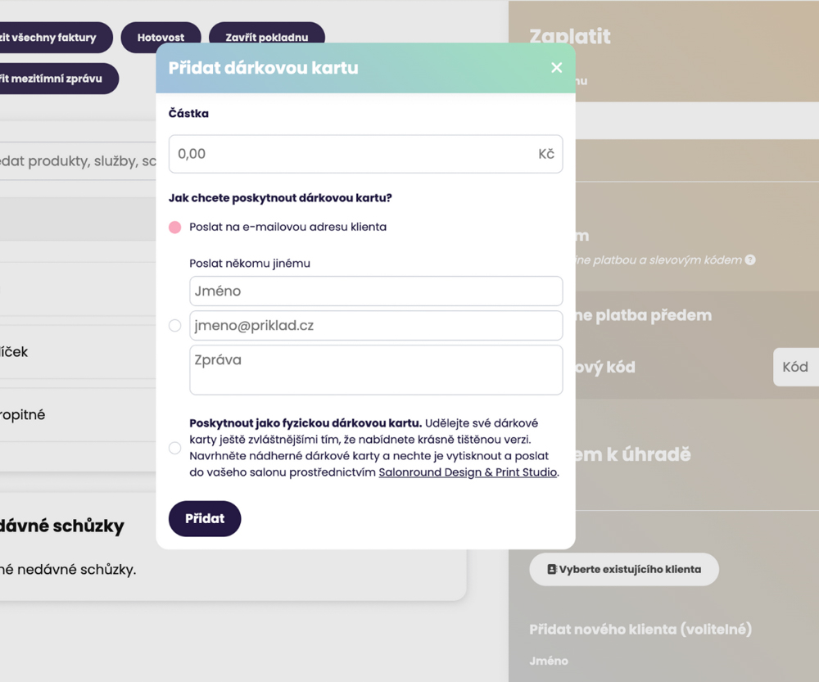Image resolution: width=819 pixels, height=682 pixels.
Task: Click the jmeno@priklad.cz email field
Action: (x=375, y=326)
